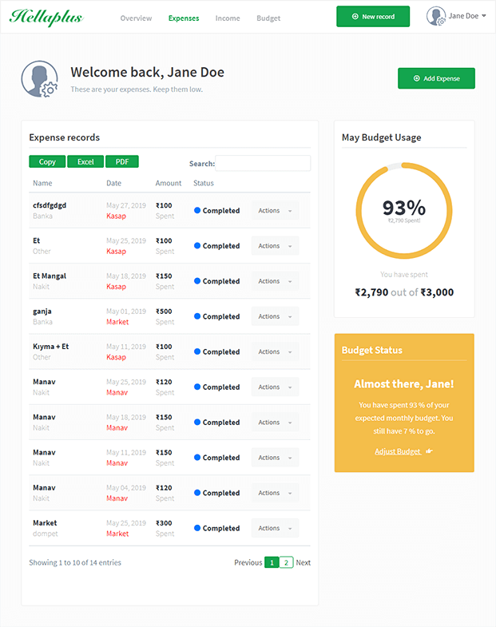Click the Adjust Budget link
The height and width of the screenshot is (627, 496).
[x=398, y=451]
